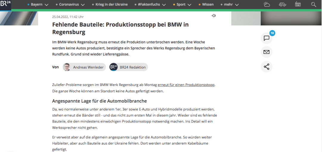Expand the mehr dropdown chevron
This screenshot has width=322, height=152.
pos(237,5)
